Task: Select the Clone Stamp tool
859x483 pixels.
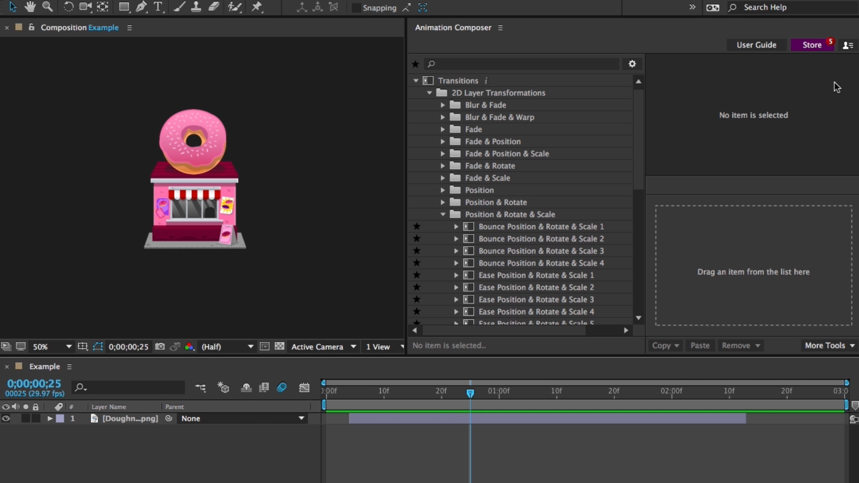Action: pos(197,7)
